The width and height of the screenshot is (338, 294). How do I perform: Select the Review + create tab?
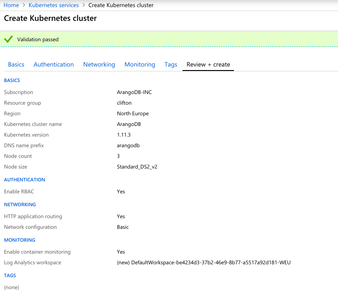point(208,64)
